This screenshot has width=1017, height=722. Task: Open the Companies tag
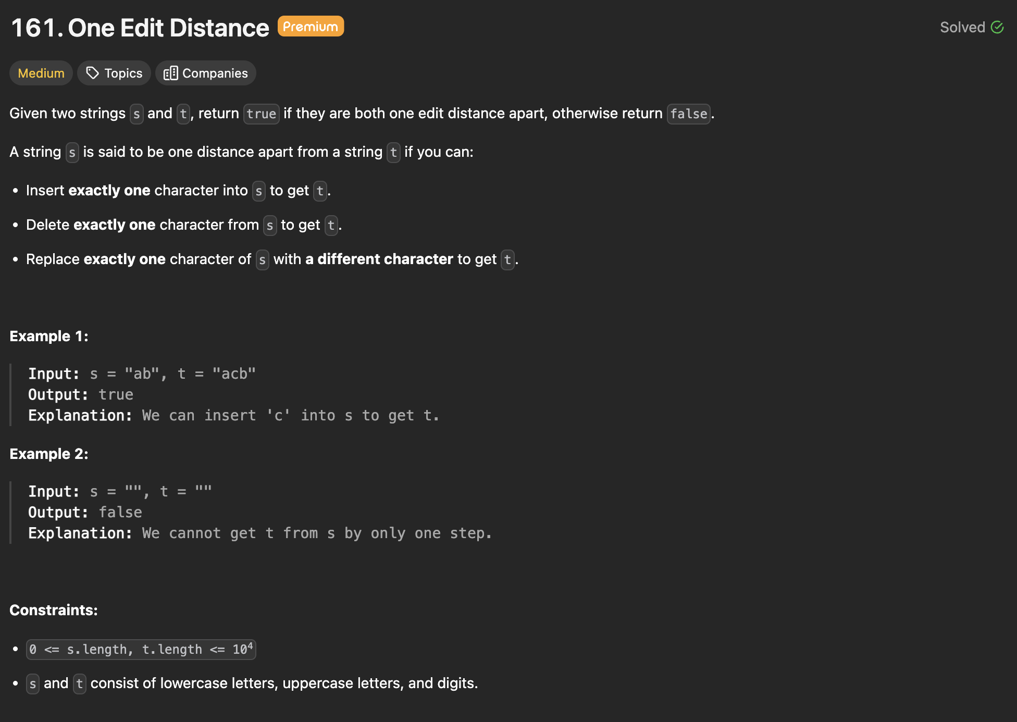click(206, 73)
